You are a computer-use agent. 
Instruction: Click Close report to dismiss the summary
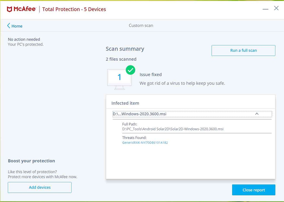click(253, 190)
